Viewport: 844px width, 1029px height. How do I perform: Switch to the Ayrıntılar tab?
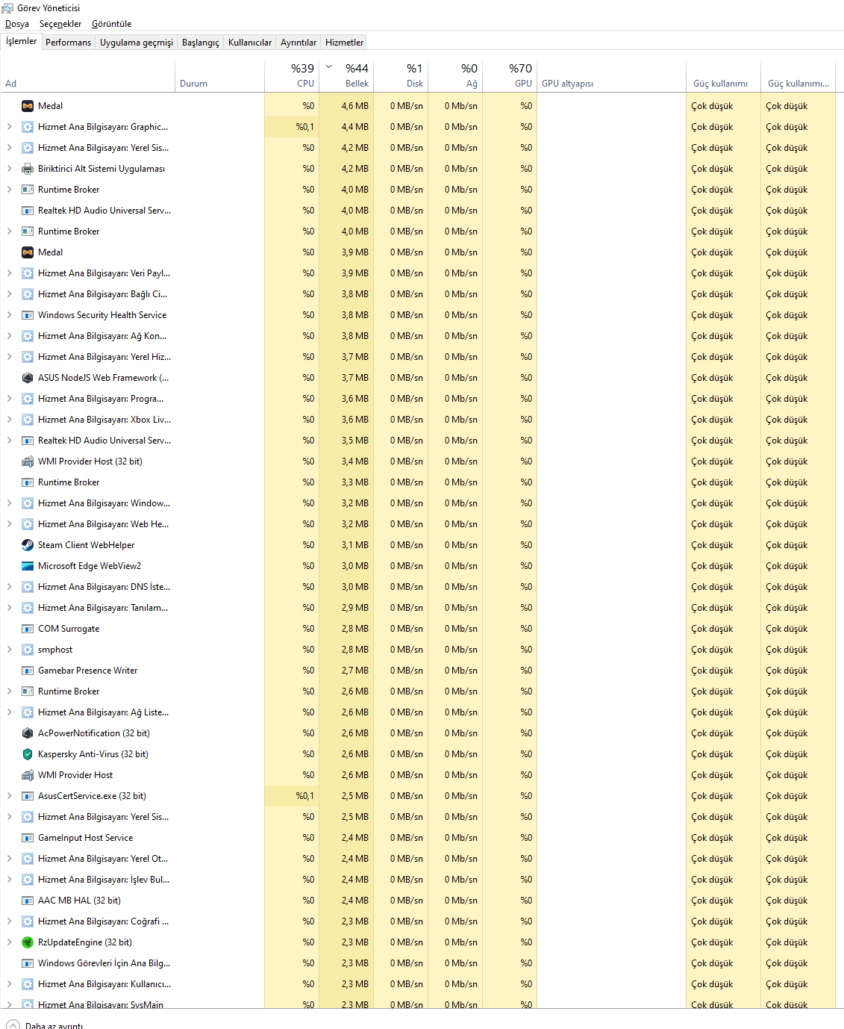pos(298,43)
